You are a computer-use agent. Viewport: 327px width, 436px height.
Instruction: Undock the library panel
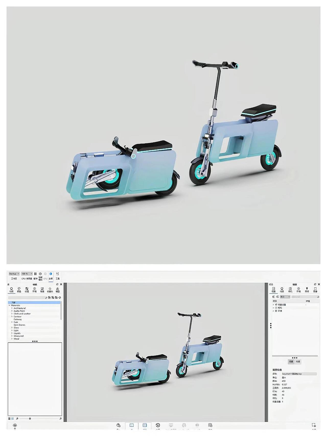[x=57, y=284]
